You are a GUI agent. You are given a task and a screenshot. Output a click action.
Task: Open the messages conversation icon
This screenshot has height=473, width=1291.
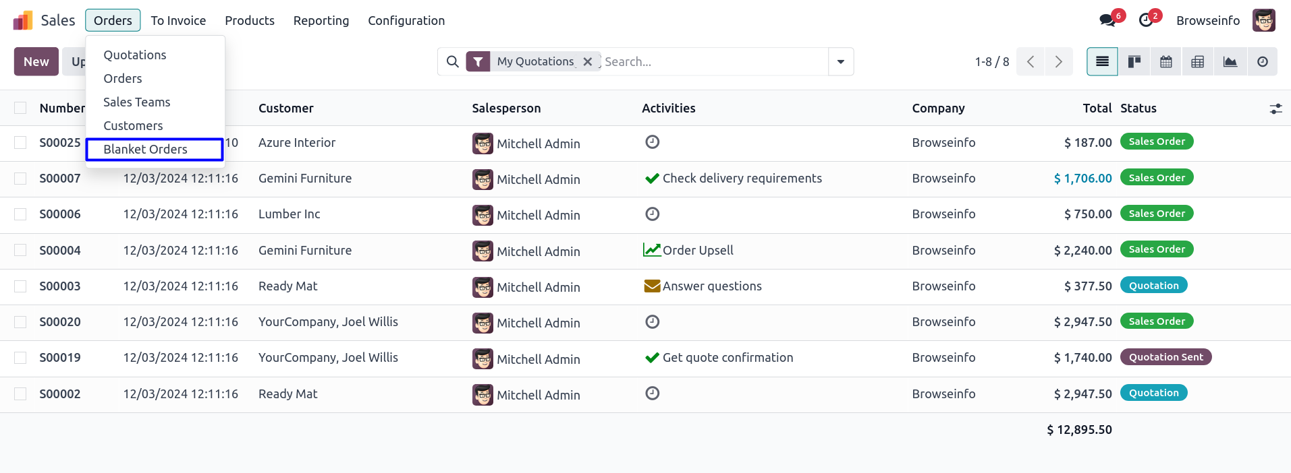click(x=1107, y=20)
